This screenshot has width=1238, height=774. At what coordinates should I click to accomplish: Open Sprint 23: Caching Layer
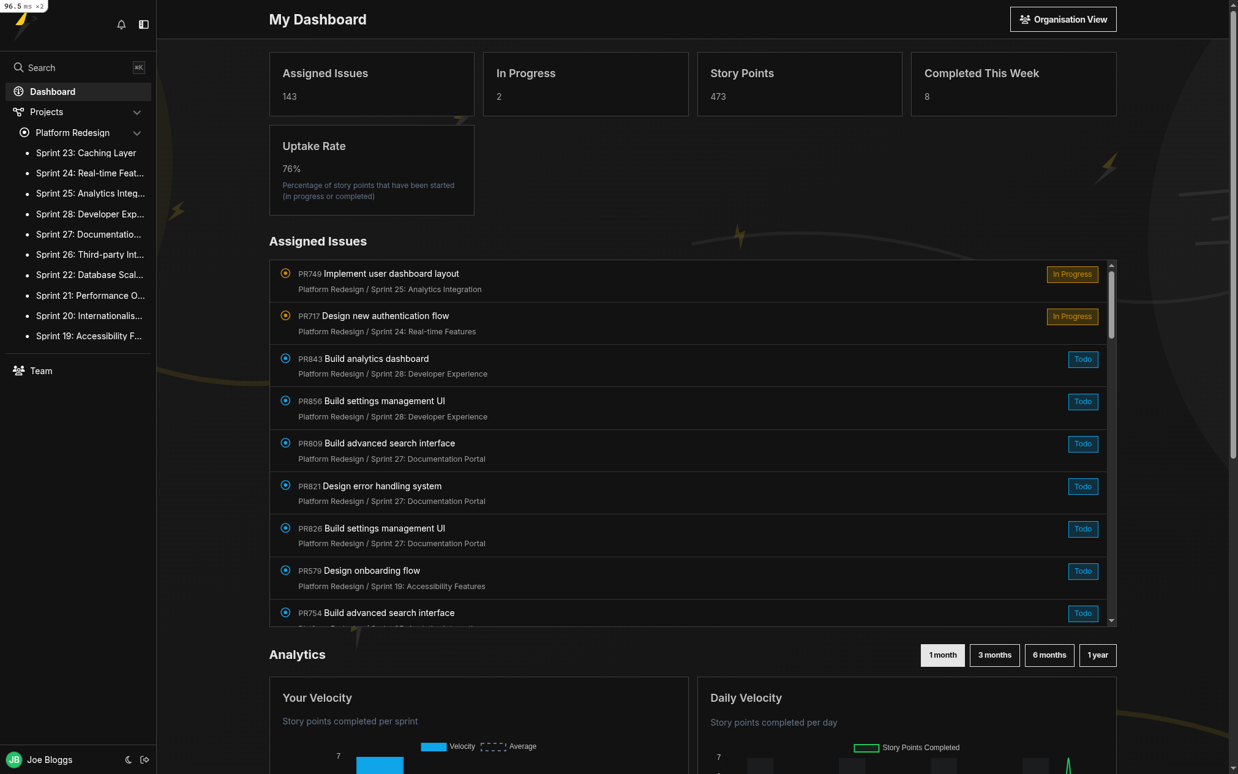pyautogui.click(x=86, y=152)
